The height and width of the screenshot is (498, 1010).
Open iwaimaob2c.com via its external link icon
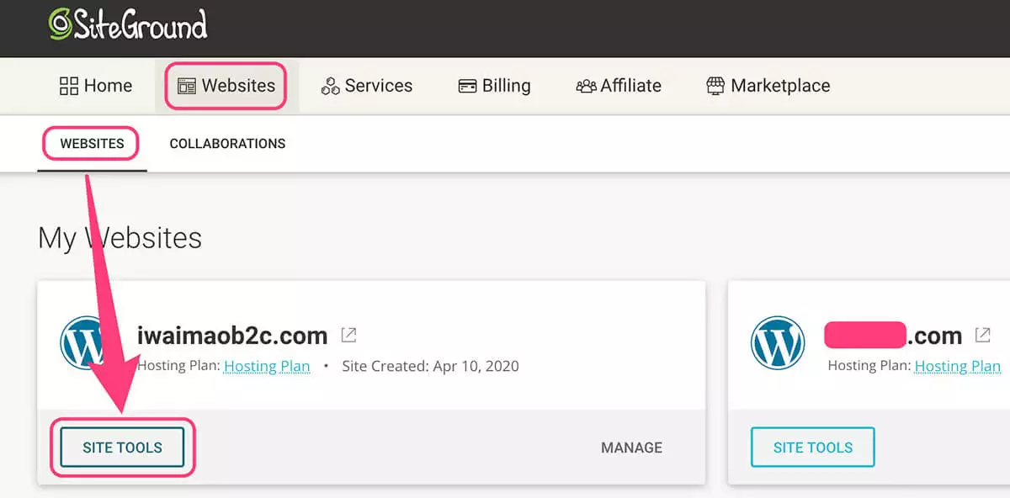click(348, 334)
